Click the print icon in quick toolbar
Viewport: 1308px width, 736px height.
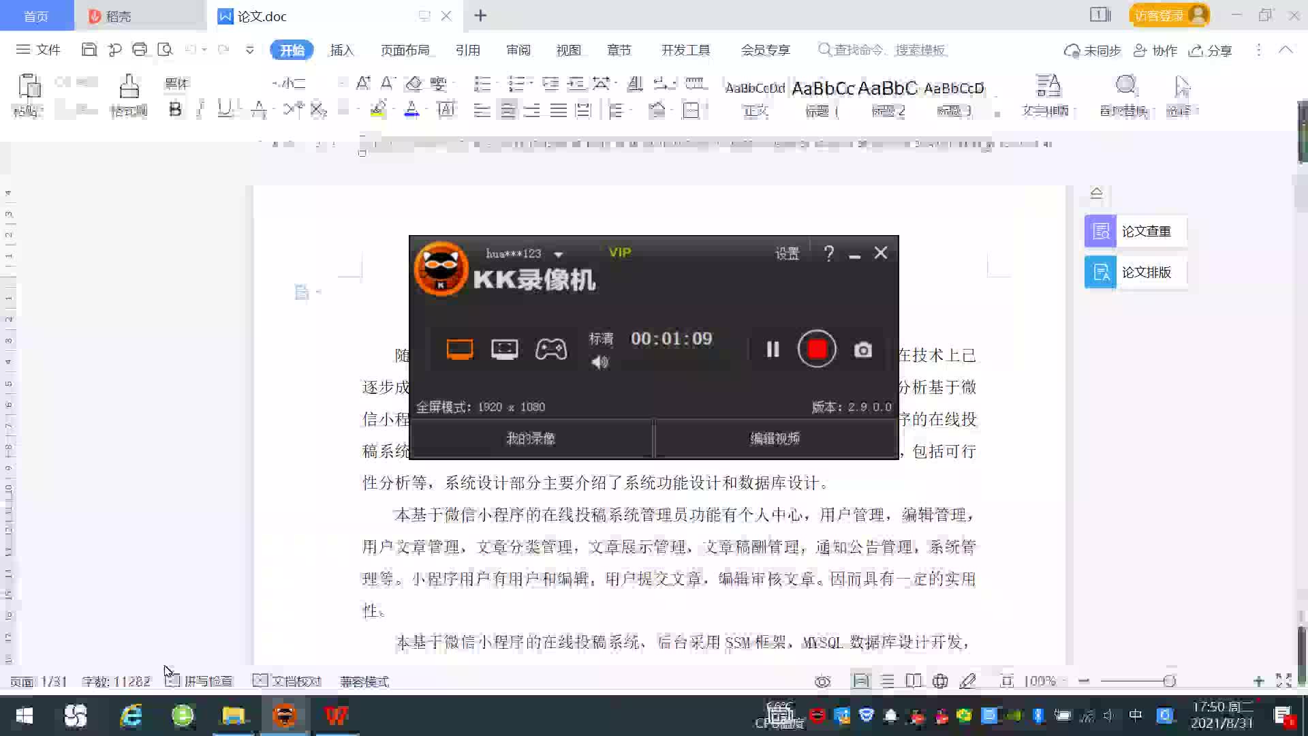tap(140, 50)
